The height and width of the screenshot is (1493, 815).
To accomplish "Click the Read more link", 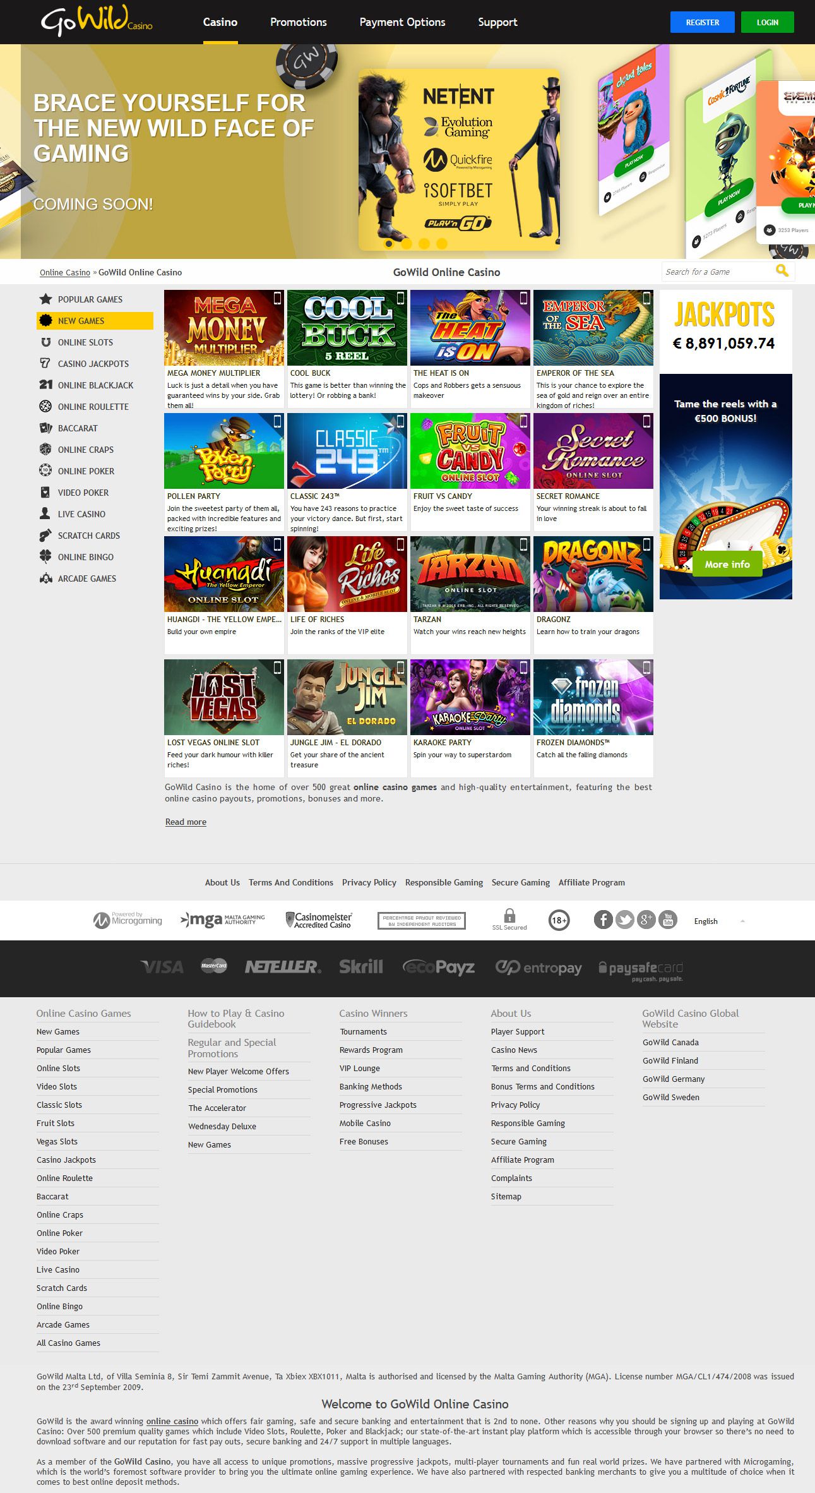I will [186, 822].
